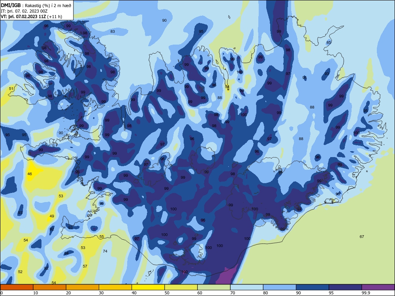Click the light blue 80–90 legend swatch

(280, 287)
